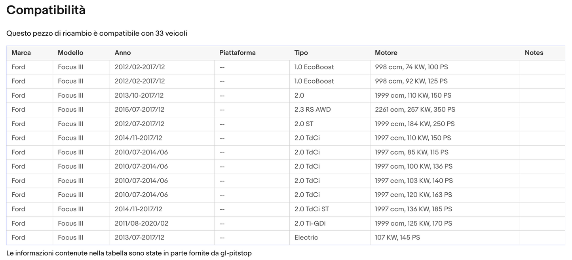
Task: Select the 2011/08-2020/02 year cell
Action: [x=141, y=223]
